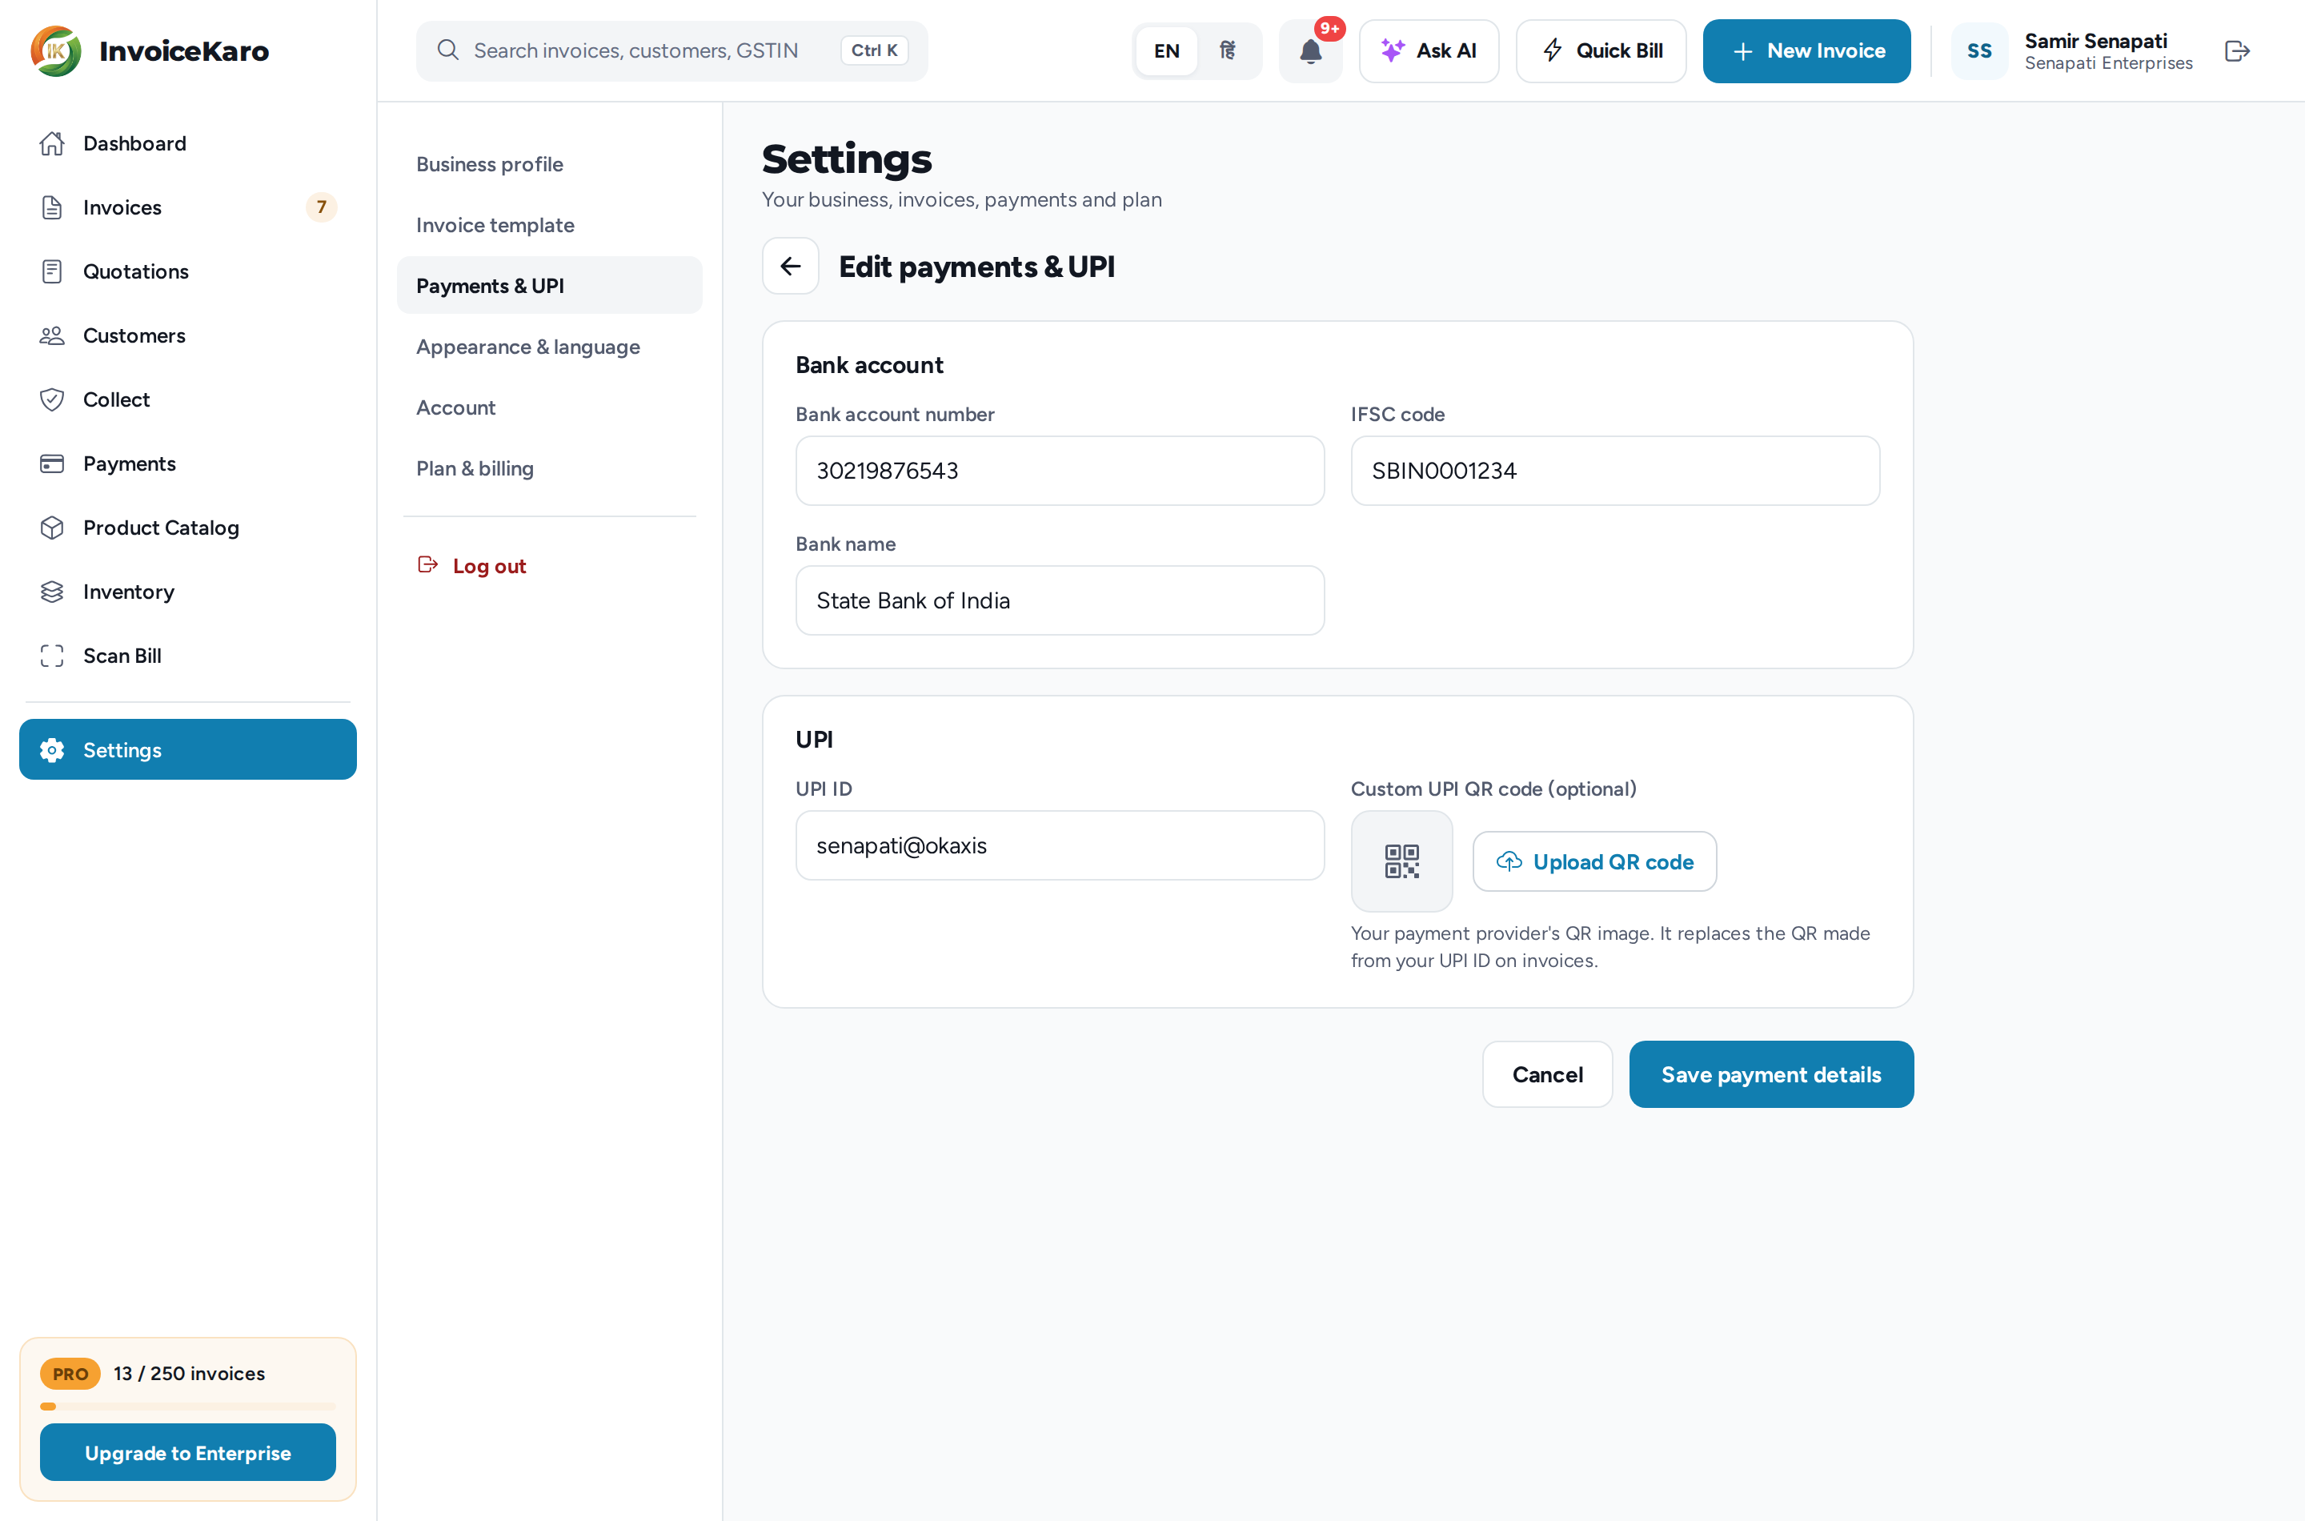Open the Collect section
Screen dimensions: 2305x1521
188,399
